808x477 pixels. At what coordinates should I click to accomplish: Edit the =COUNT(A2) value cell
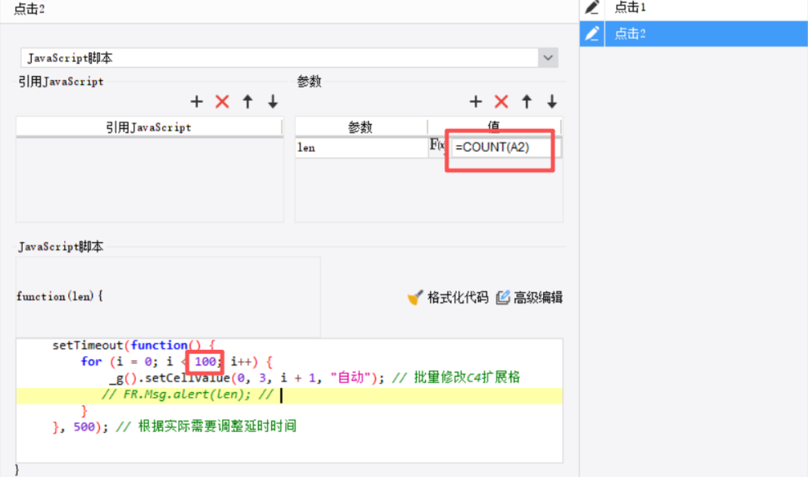tap(506, 148)
